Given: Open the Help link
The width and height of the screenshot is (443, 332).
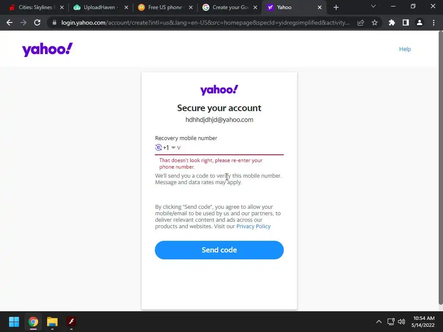Looking at the screenshot, I should coord(405,49).
